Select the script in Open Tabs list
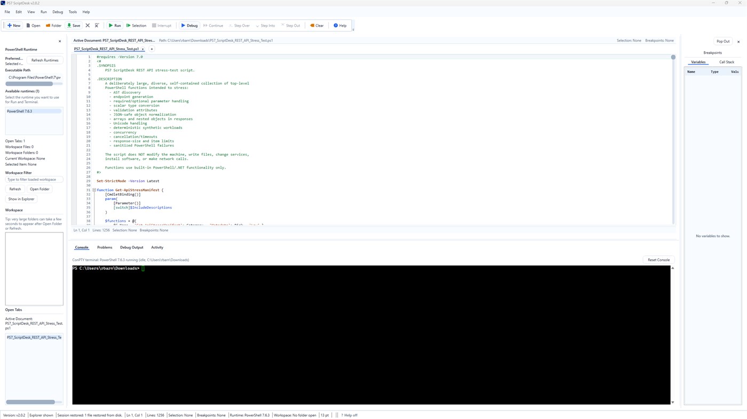Screen dimensions: 747x419 point(34,337)
